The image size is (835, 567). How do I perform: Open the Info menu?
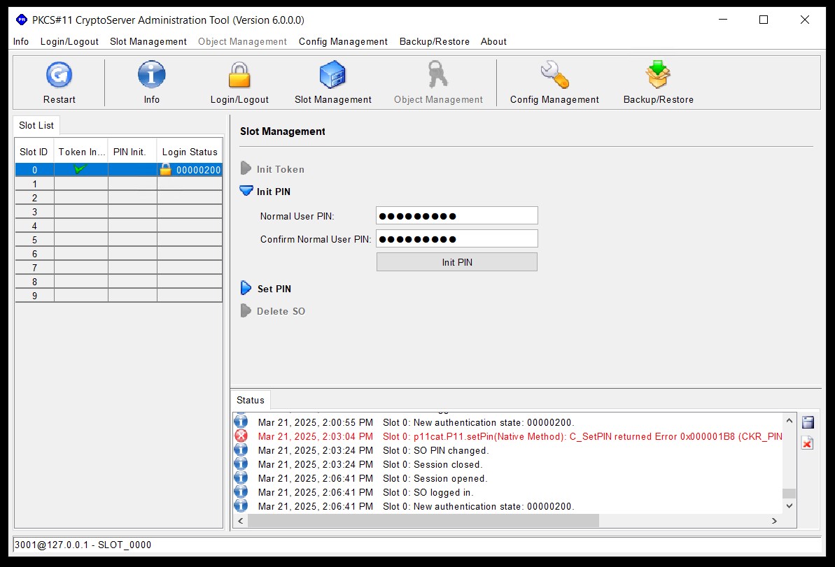(21, 41)
